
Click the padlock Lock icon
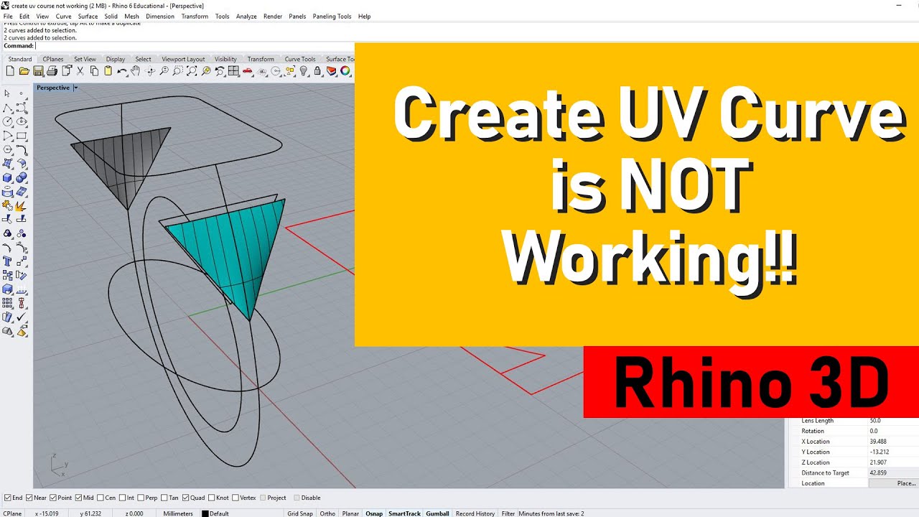click(317, 71)
